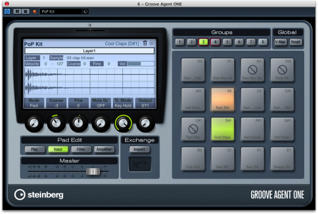This screenshot has width=318, height=214.
Task: Click the steinberg logo
Action: pos(39,195)
